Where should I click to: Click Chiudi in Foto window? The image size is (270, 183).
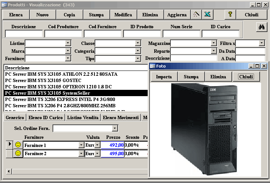point(246,76)
